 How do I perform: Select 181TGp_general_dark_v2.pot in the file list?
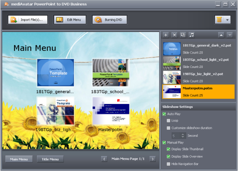tap(198, 49)
